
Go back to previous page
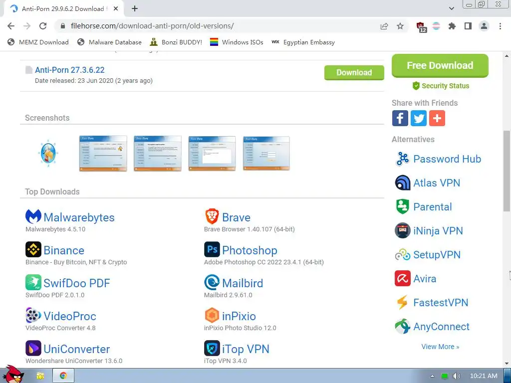coord(11,26)
